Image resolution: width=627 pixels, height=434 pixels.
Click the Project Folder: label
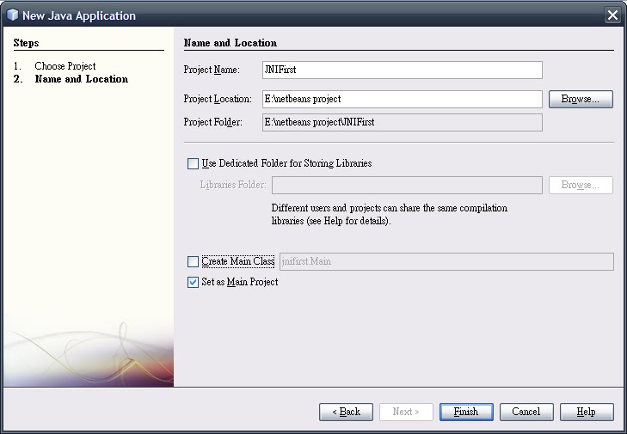coord(212,122)
